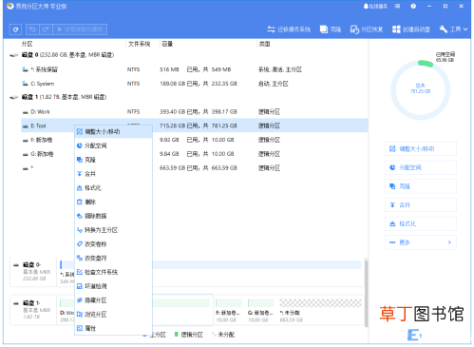The width and height of the screenshot is (474, 347).
Task: Click the 393.40 GB used value
Action: [173, 111]
